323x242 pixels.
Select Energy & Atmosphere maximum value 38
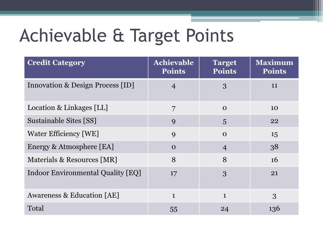coord(274,147)
